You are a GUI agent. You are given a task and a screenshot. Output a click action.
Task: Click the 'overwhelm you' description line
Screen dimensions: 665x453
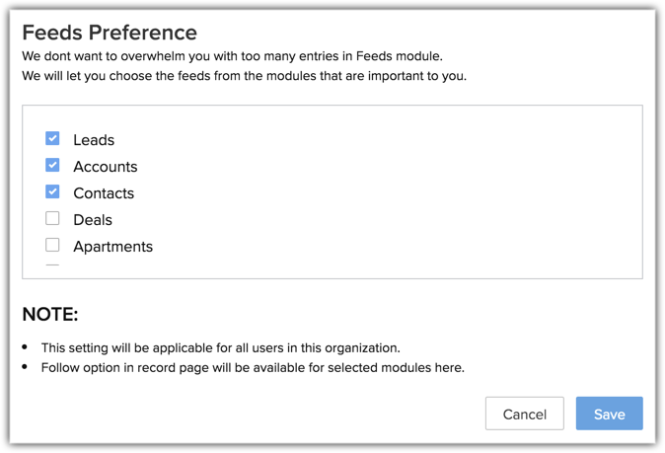click(x=232, y=56)
